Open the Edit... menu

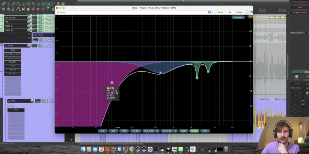point(230,12)
